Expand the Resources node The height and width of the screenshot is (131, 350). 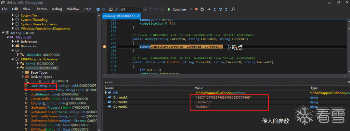click(13, 46)
